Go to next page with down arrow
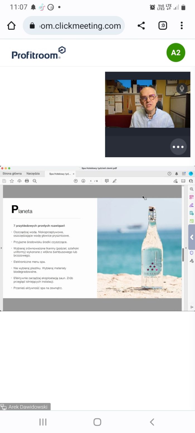Screen dimensions: 195x433 point(83,181)
